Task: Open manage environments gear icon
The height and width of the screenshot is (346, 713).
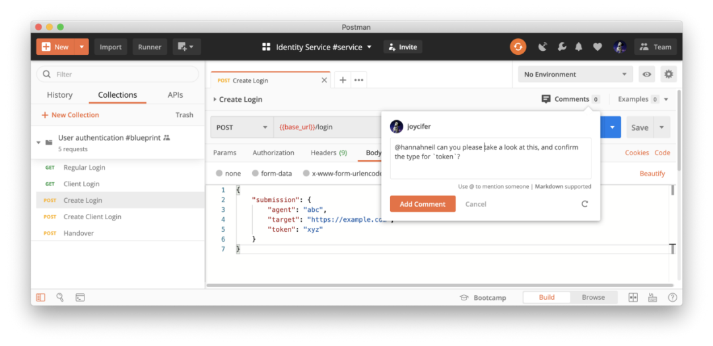Action: (669, 75)
